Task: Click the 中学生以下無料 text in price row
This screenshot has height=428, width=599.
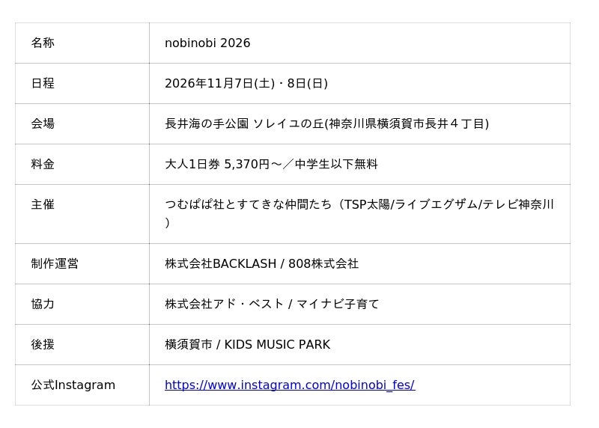Action: [x=336, y=164]
